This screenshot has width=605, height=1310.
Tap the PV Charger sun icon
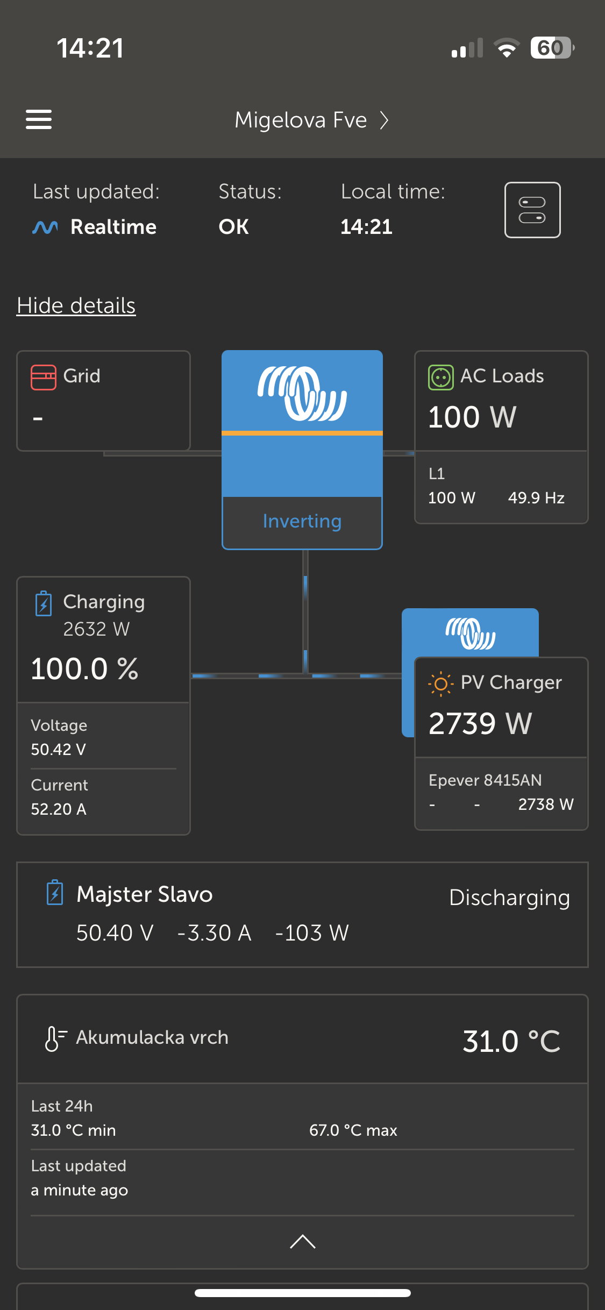[440, 684]
